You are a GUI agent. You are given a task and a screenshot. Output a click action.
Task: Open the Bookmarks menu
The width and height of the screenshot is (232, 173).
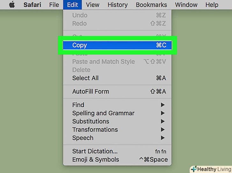[x=151, y=5]
